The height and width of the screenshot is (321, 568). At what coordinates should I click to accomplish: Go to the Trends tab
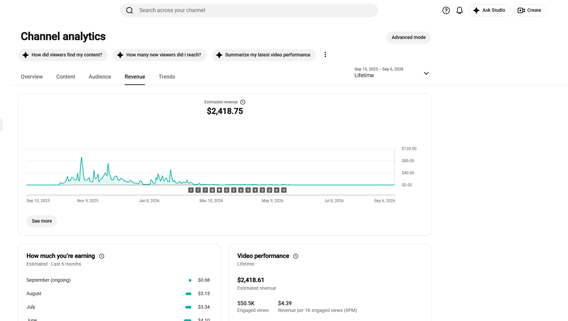(167, 77)
